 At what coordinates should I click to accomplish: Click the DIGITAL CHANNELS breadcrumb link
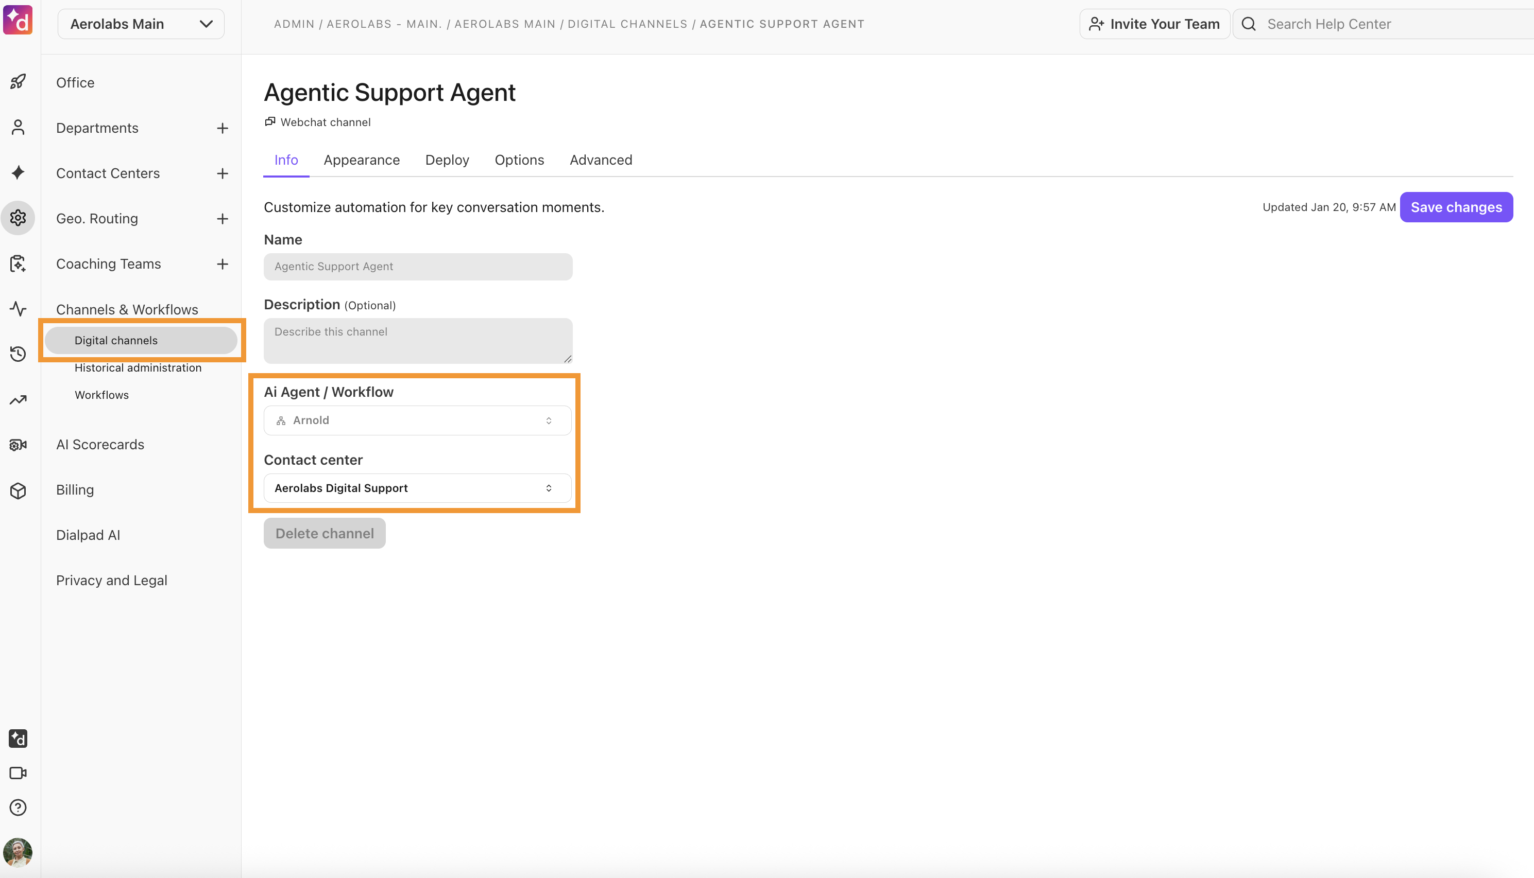coord(627,24)
